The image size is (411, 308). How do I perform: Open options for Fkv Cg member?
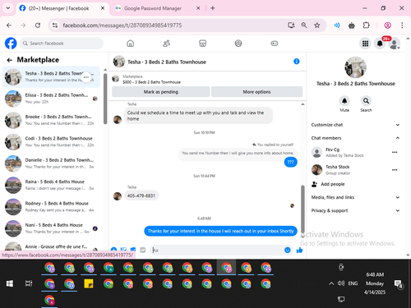(x=395, y=152)
